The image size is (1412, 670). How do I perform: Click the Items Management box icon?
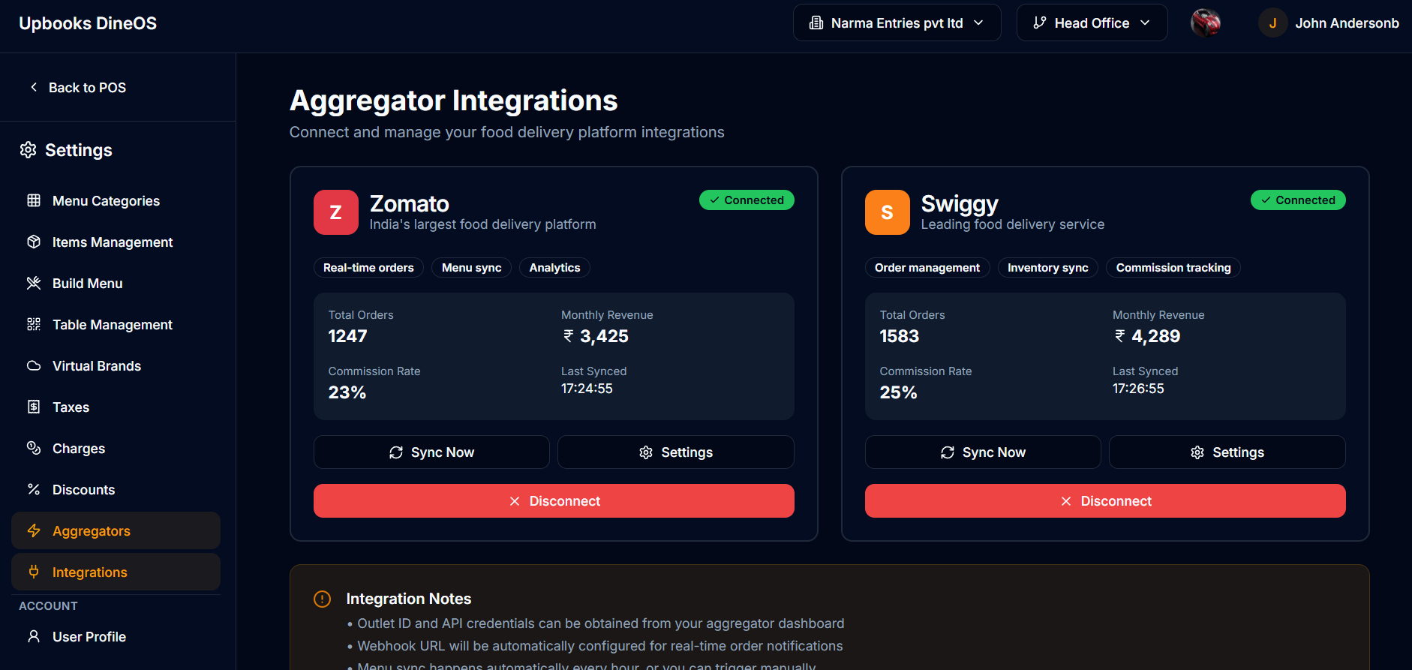[34, 242]
